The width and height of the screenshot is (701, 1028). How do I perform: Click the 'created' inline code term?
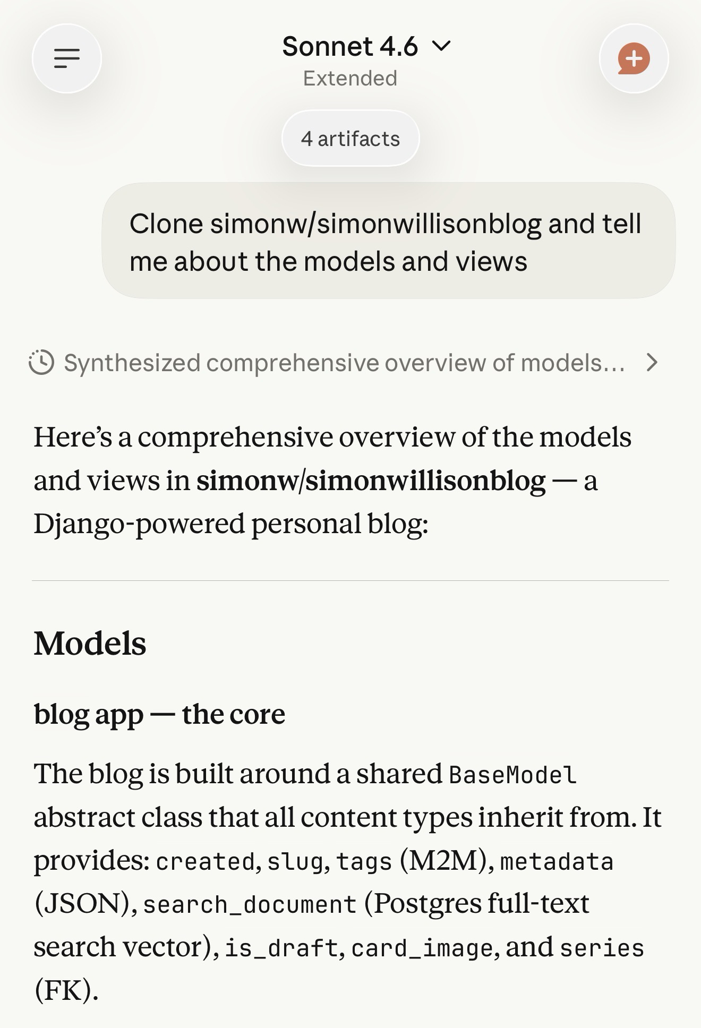tap(205, 861)
